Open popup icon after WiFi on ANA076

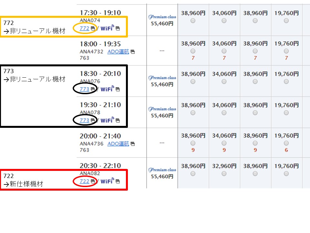(x=118, y=89)
